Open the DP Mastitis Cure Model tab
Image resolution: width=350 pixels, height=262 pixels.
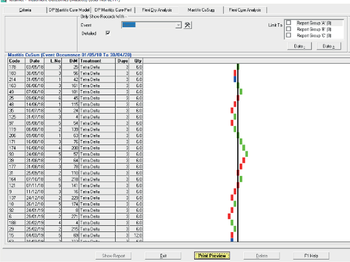coord(69,10)
